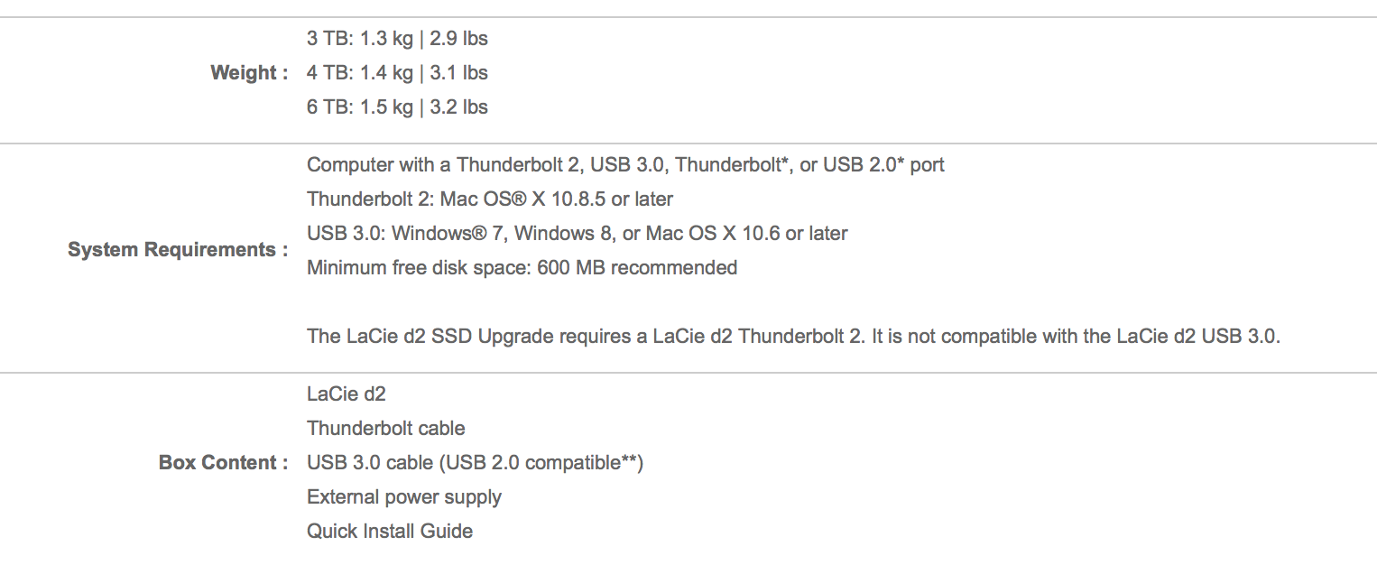
Task: Click the USB 3.0 cable item
Action: [475, 463]
